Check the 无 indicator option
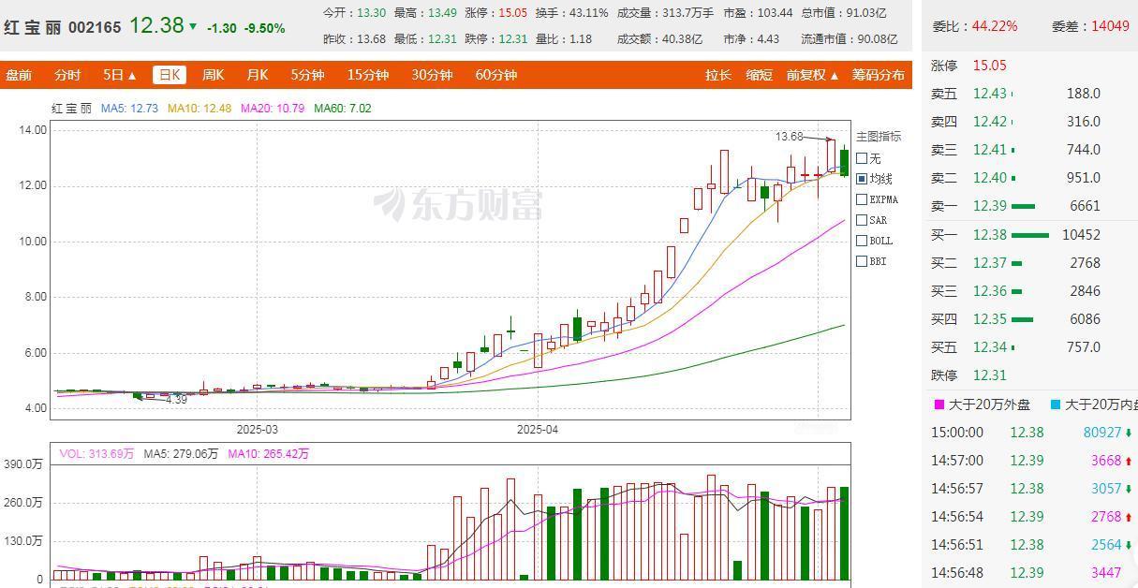This screenshot has height=588, width=1138. click(x=862, y=158)
